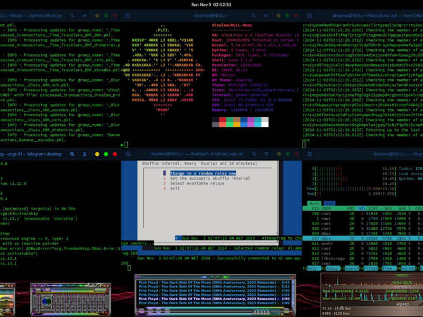Select 'Select available relays' option
Image resolution: width=423 pixels, height=317 pixels.
point(197,183)
